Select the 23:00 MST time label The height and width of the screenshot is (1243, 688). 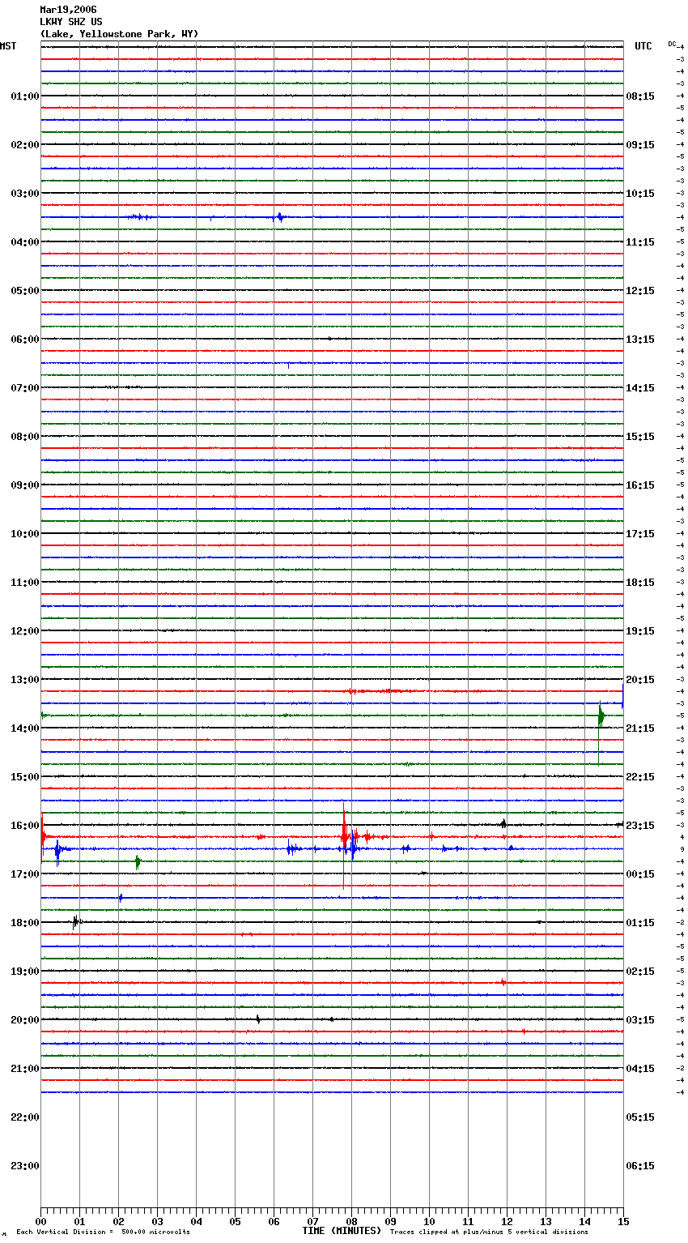point(24,1166)
